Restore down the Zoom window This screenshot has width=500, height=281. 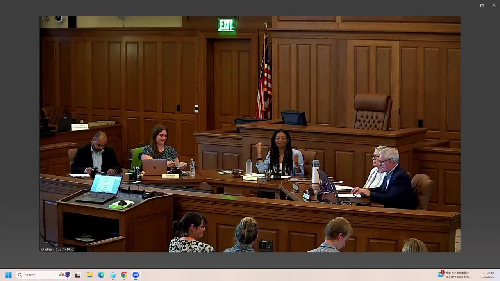tap(482, 5)
